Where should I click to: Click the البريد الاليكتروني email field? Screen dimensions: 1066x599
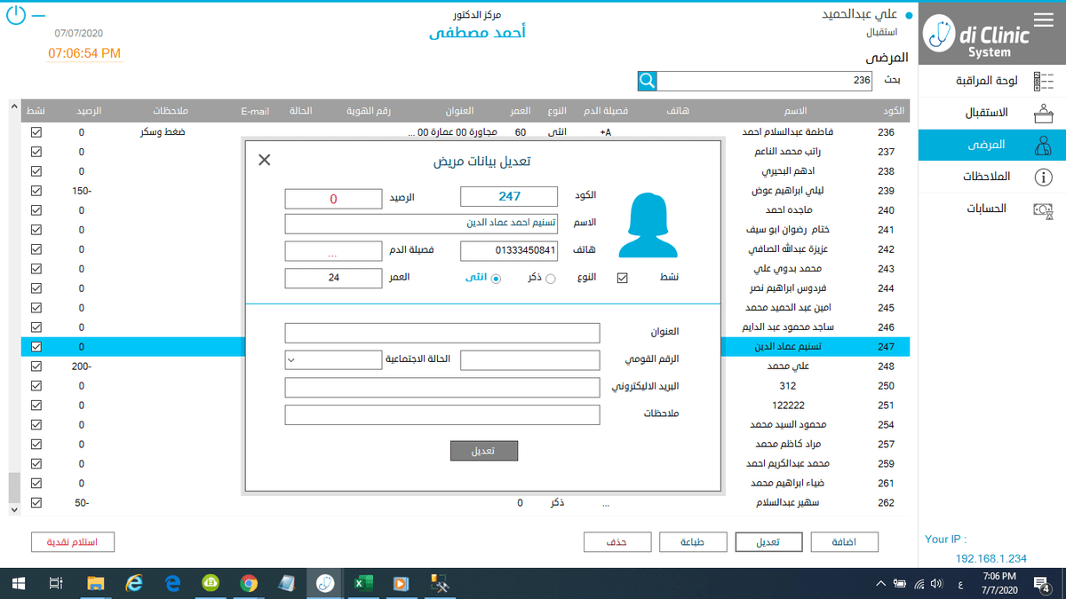[442, 388]
